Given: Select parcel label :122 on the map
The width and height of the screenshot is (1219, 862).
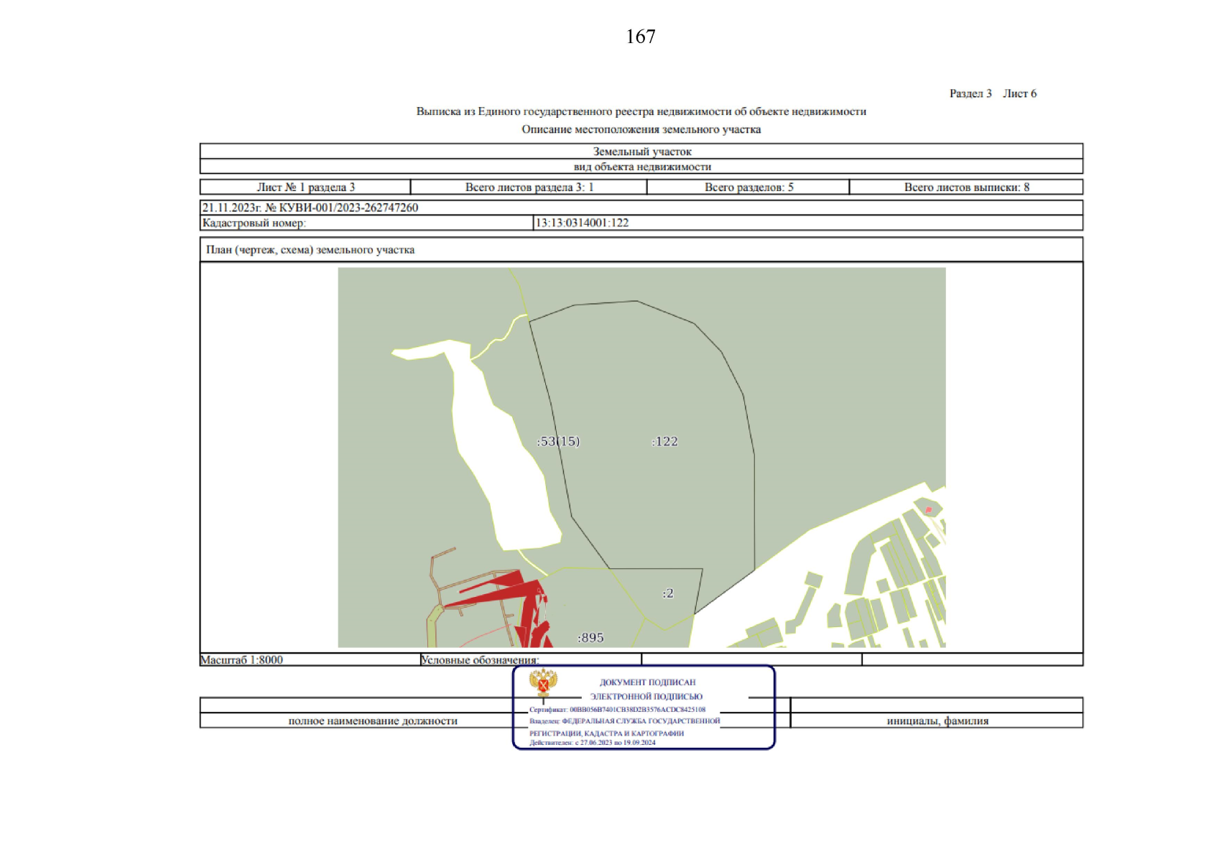Looking at the screenshot, I should (x=664, y=442).
